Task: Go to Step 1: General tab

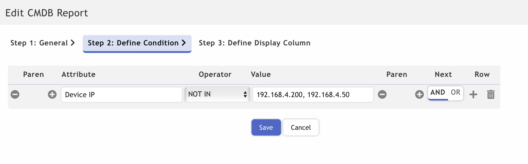Action: pyautogui.click(x=43, y=43)
